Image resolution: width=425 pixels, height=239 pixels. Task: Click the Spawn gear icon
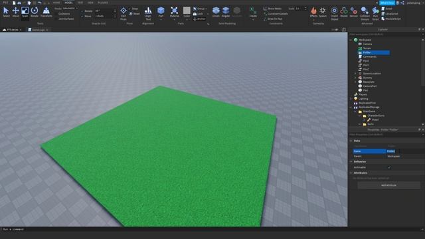[x=323, y=12]
